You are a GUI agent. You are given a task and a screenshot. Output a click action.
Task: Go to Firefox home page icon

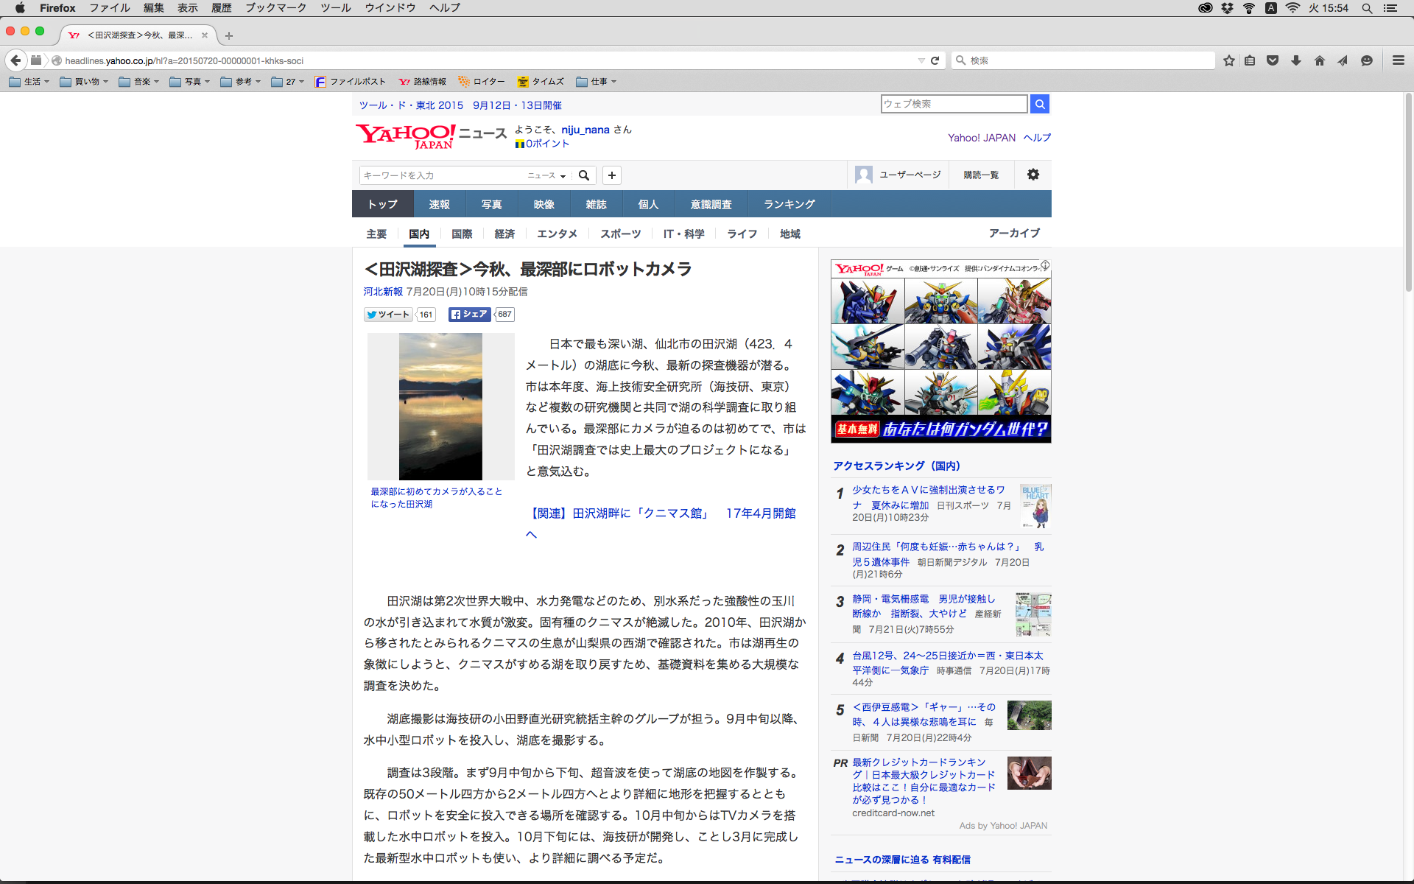(x=1320, y=60)
